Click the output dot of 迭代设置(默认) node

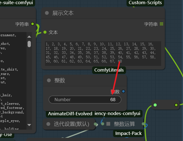pos(96,124)
